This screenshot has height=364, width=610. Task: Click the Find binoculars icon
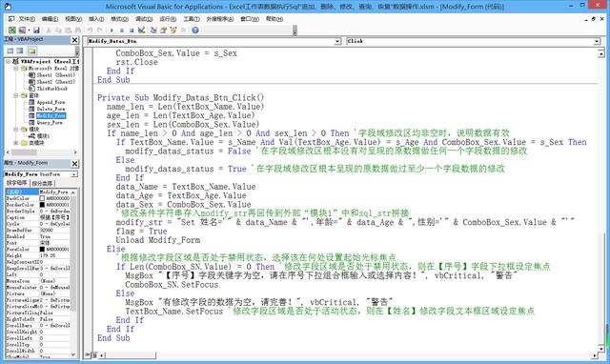(x=78, y=30)
